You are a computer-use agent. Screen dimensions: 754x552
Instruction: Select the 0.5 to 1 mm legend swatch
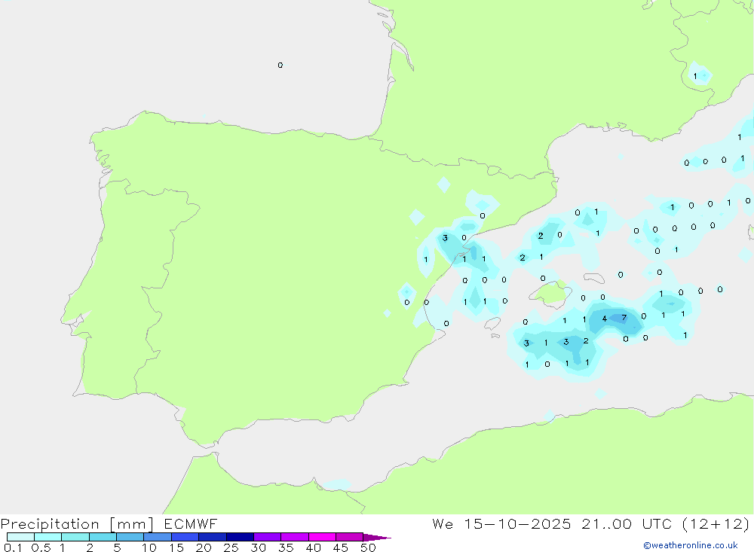[x=48, y=537]
